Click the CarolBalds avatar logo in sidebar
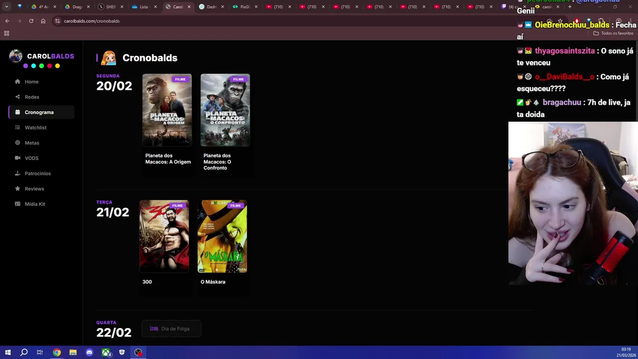 (16, 56)
